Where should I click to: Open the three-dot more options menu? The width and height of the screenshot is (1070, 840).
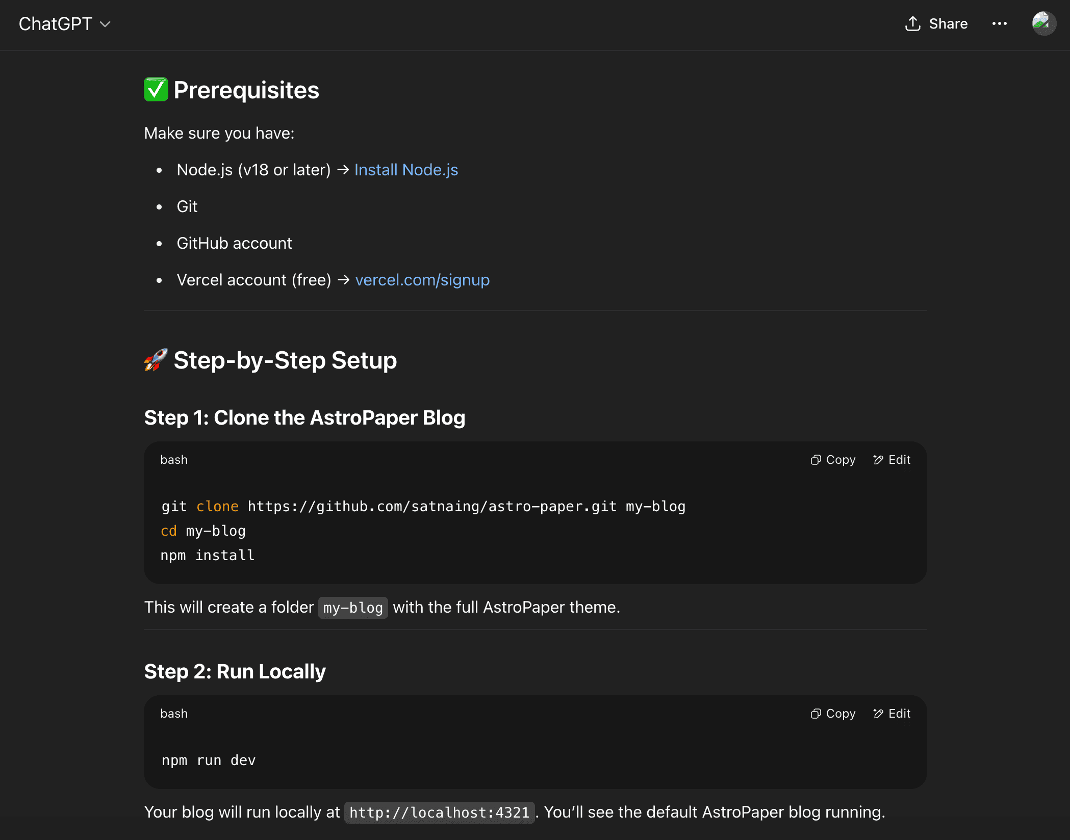pos(1000,23)
